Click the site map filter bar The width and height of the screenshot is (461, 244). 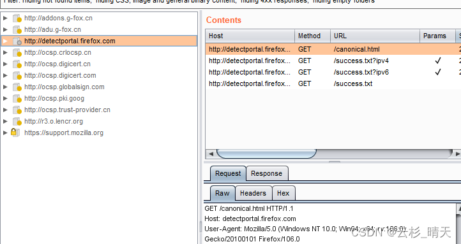[230, 4]
